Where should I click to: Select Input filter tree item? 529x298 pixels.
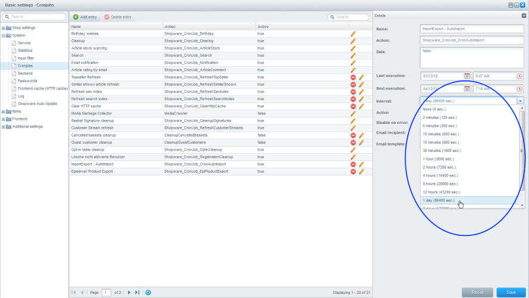[26, 58]
